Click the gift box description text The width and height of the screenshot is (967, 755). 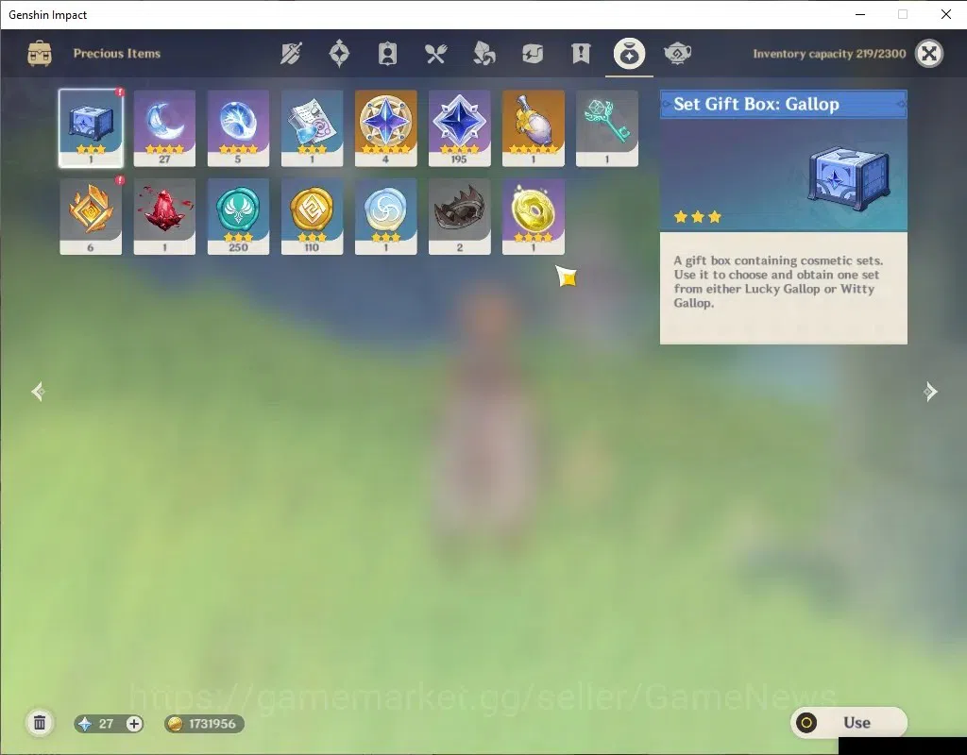tap(778, 281)
